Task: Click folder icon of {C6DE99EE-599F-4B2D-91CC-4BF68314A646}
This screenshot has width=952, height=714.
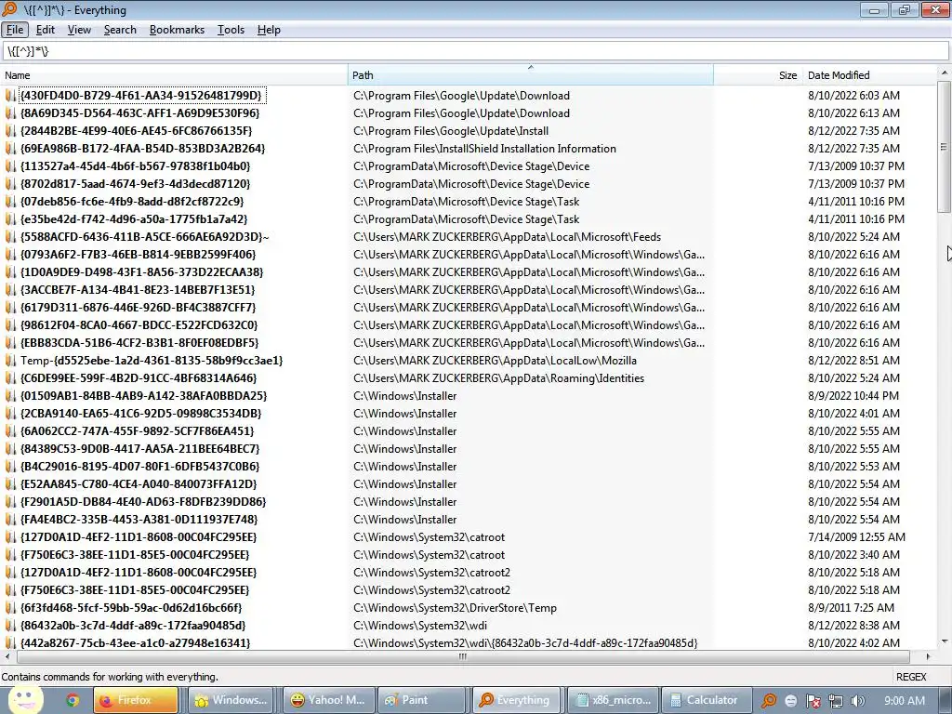Action: point(11,377)
